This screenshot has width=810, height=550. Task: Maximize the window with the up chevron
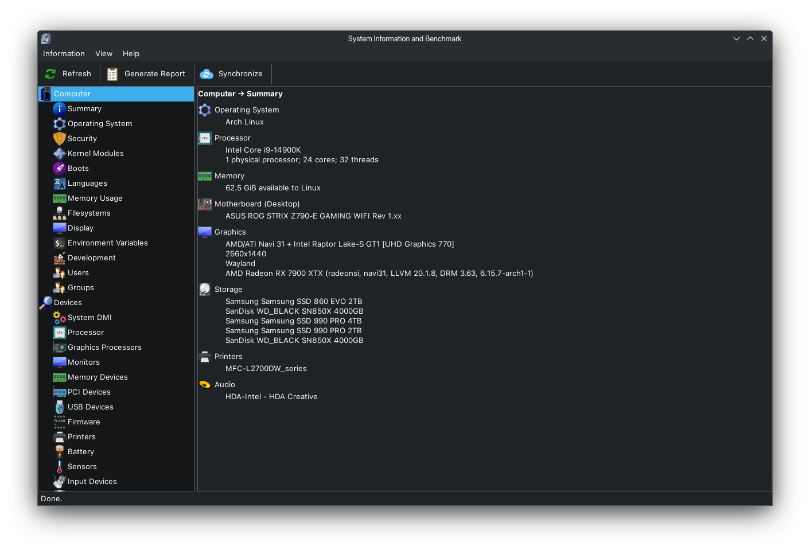point(750,38)
